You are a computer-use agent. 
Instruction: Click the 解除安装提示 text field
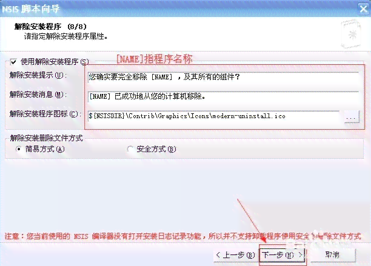(223, 77)
